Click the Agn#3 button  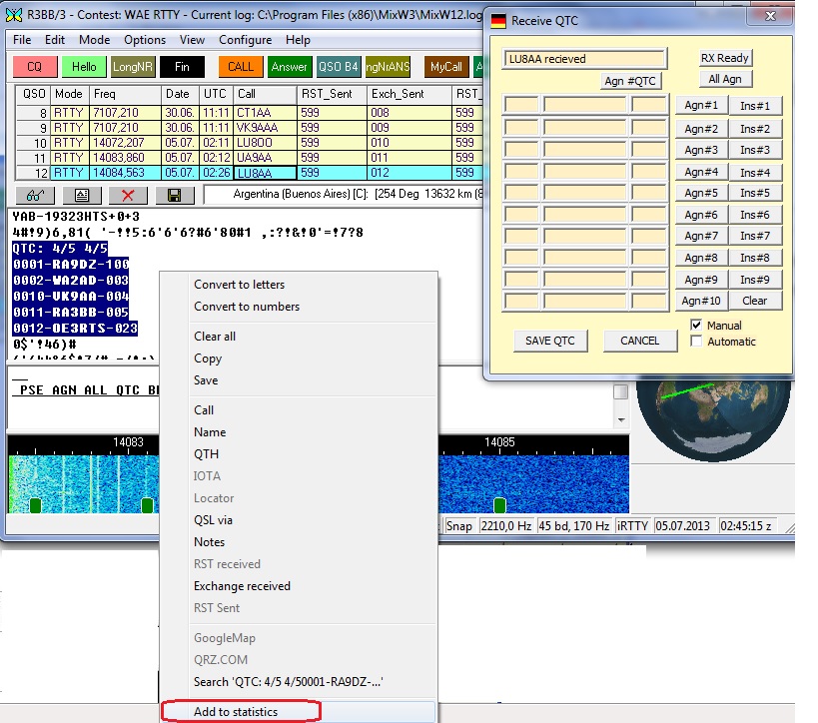[700, 150]
